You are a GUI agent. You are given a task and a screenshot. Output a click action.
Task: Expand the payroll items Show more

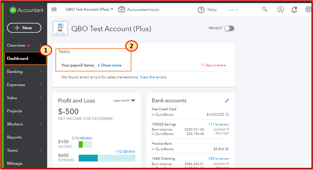111,65
